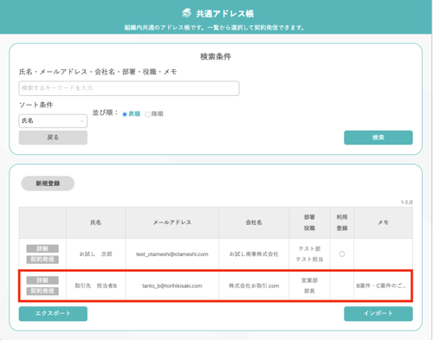Click the address book icon beside 共通アドレス帳

pos(186,13)
